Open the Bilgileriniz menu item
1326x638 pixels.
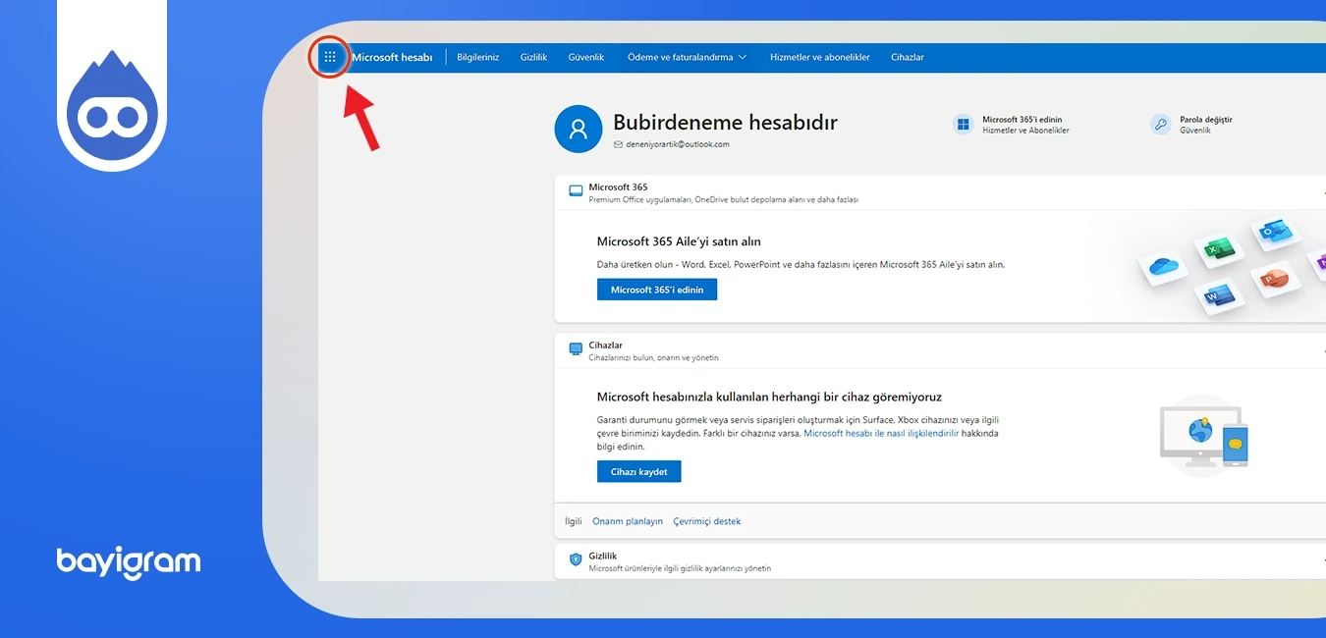coord(477,57)
